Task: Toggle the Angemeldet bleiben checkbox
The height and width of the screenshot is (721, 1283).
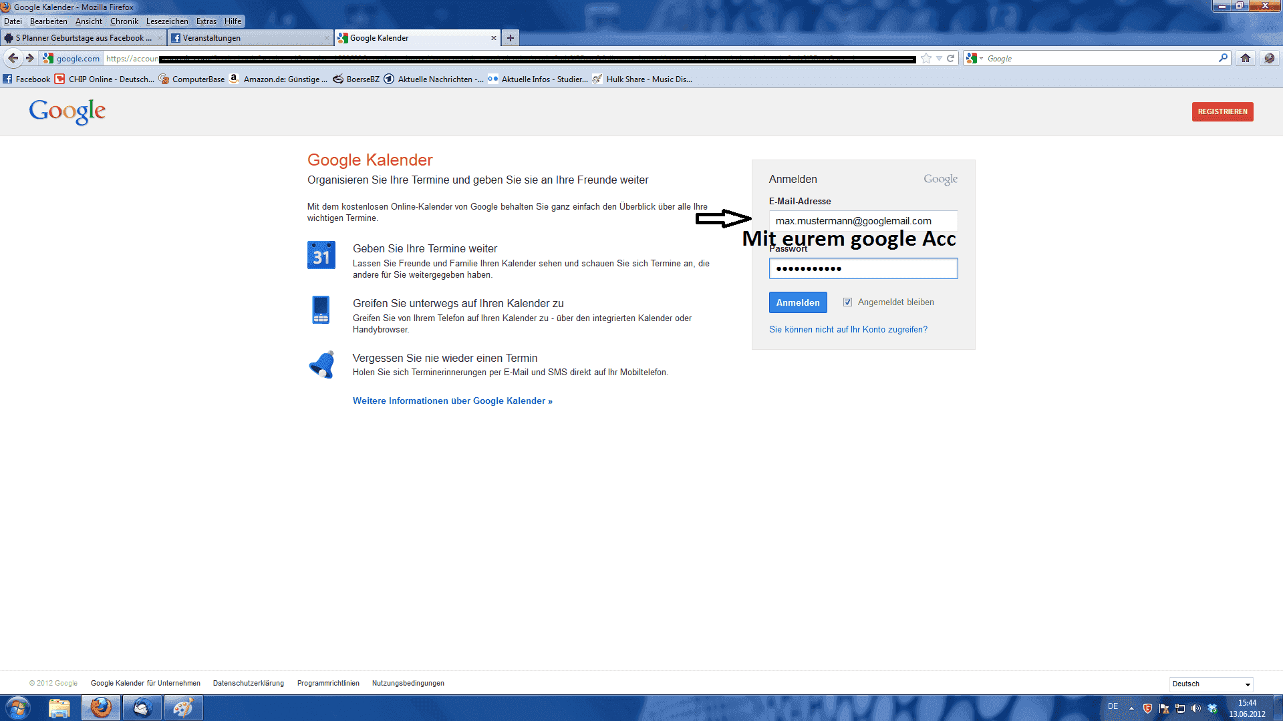Action: (x=847, y=302)
